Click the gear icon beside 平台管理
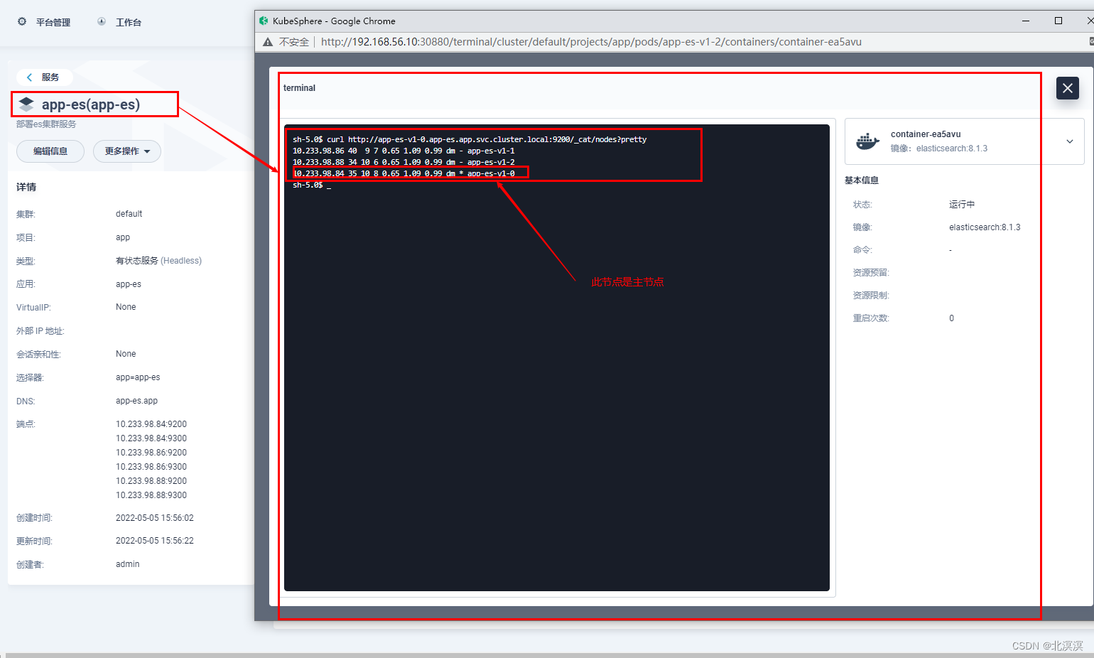The height and width of the screenshot is (658, 1094). coord(22,22)
